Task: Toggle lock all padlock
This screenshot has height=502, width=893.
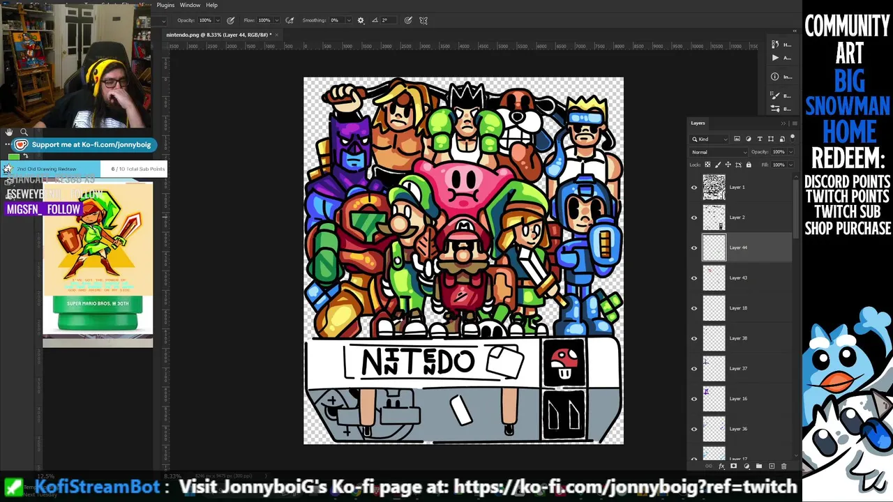Action: click(x=749, y=165)
